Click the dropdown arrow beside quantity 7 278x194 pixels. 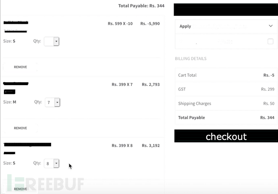[x=57, y=102]
